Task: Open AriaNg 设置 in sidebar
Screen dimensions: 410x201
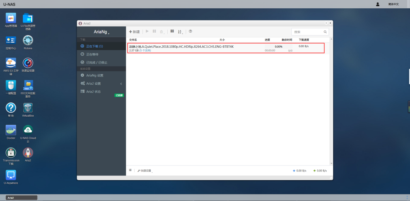Action: click(x=101, y=75)
